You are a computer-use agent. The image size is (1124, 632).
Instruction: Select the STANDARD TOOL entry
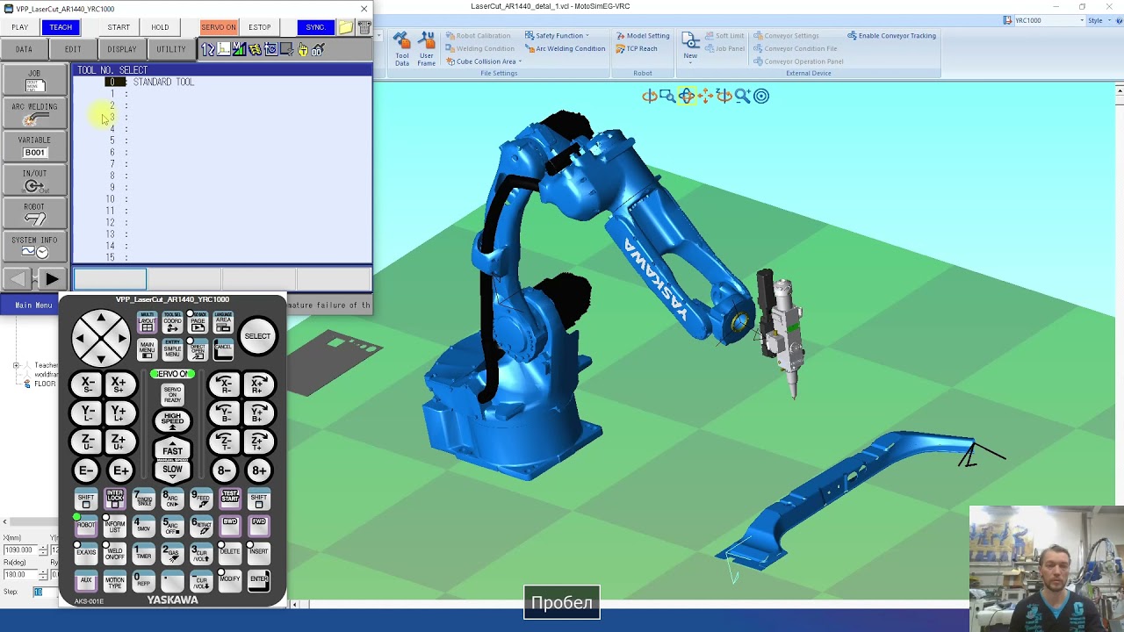pyautogui.click(x=163, y=82)
